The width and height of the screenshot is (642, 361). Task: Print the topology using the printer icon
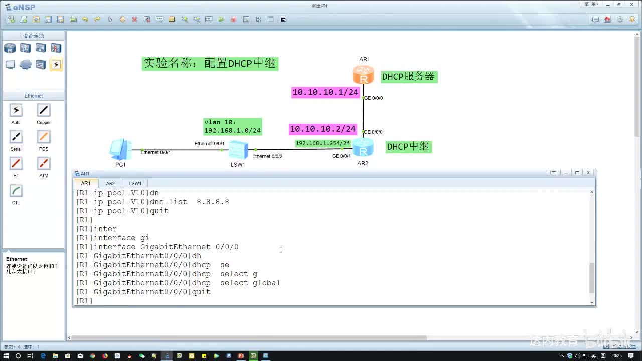pyautogui.click(x=73, y=19)
